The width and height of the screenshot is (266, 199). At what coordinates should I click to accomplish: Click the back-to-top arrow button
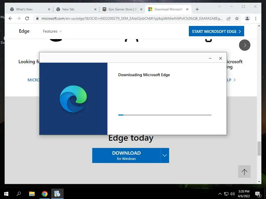(244, 172)
